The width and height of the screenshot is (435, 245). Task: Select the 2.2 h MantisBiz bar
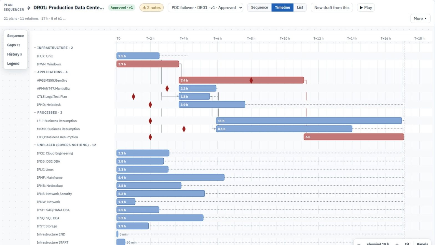[198, 88]
